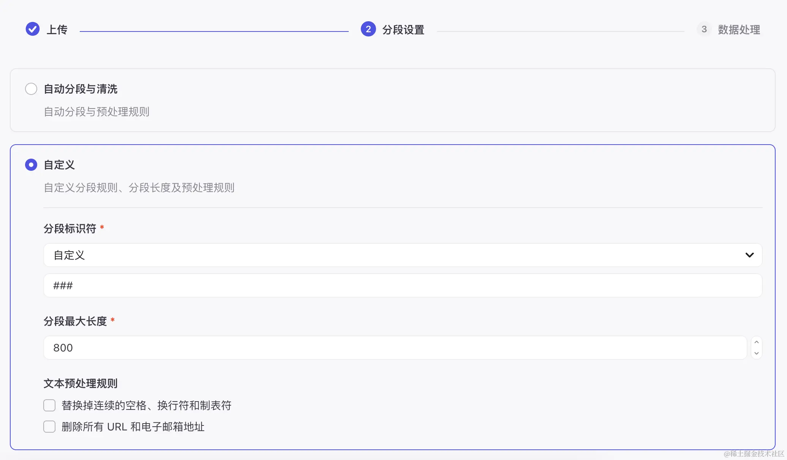Click the stepper up arrow beside 800

756,342
